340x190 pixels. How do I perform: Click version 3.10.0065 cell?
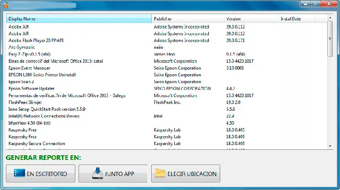point(235,68)
